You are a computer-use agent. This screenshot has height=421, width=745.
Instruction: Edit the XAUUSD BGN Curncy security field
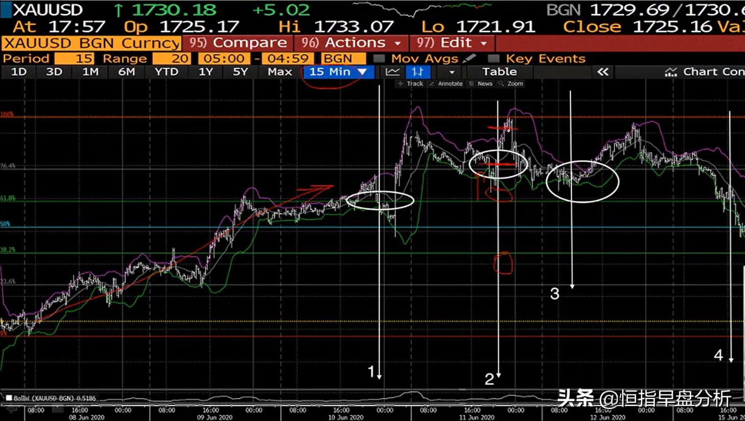pos(92,43)
